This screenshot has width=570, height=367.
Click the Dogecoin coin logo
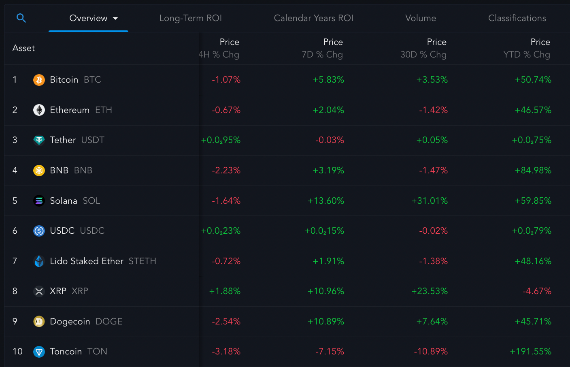pos(39,322)
